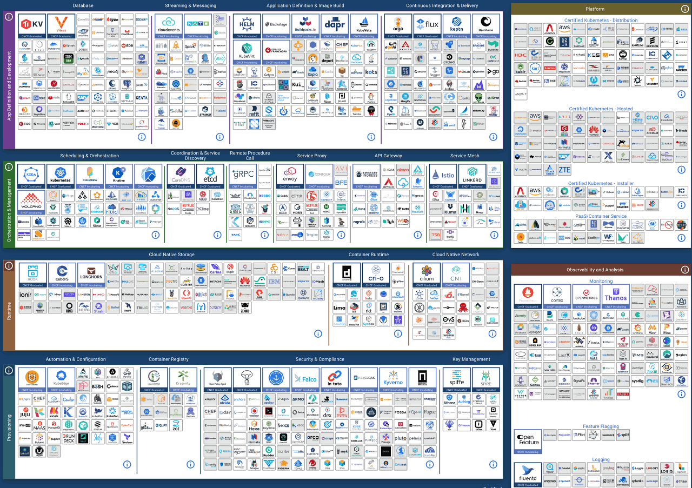Open the Monitoring subcategory heading

coord(601,282)
